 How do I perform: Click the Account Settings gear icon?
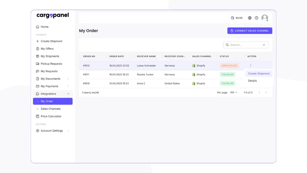(x=38, y=131)
